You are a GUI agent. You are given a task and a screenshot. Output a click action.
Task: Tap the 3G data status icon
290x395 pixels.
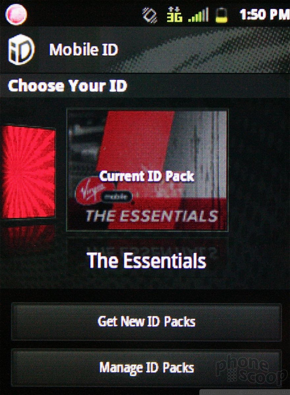[174, 14]
